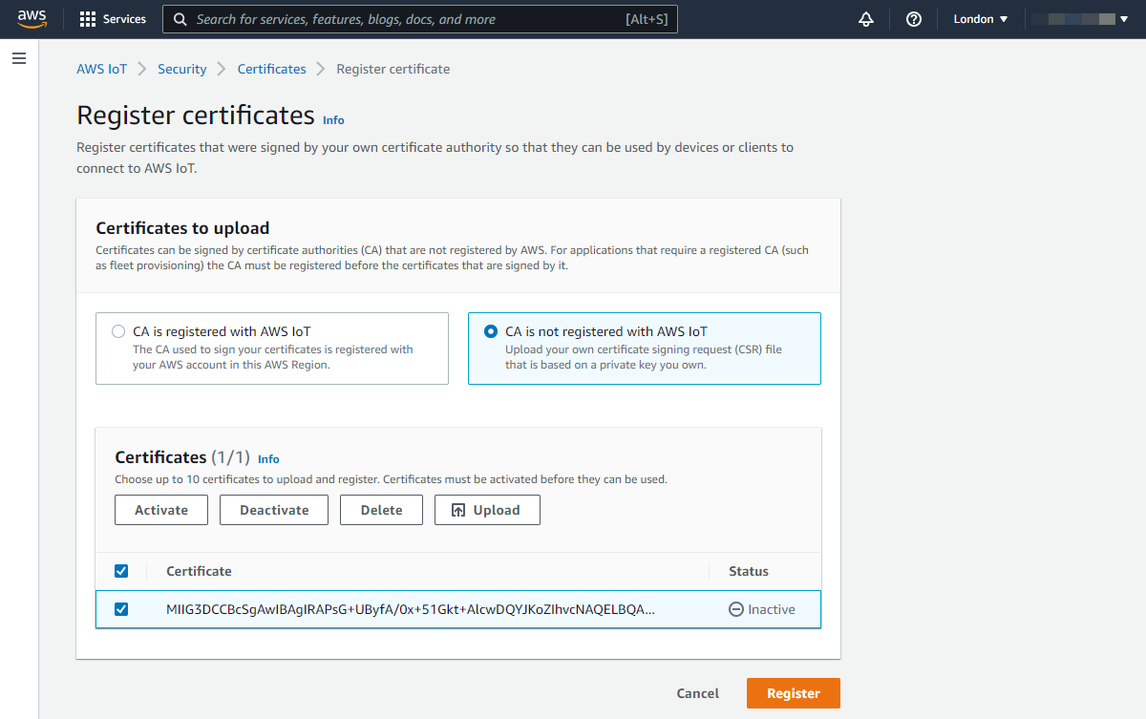The image size is (1146, 719).
Task: Open the Services grid menu
Action: tap(113, 19)
